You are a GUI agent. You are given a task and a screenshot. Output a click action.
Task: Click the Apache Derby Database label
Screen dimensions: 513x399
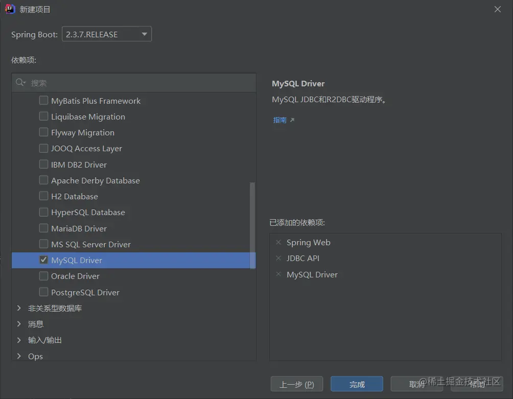[x=96, y=180]
